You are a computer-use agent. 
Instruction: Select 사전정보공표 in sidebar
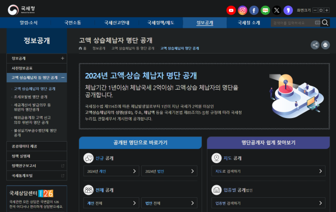pyautogui.click(x=37, y=68)
